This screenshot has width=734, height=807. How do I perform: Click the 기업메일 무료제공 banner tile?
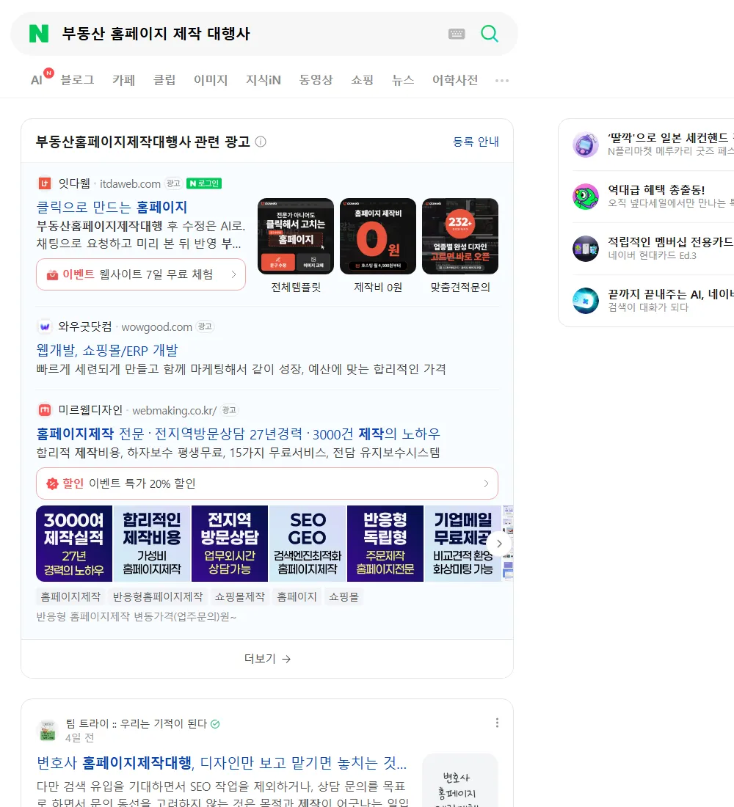pyautogui.click(x=463, y=544)
